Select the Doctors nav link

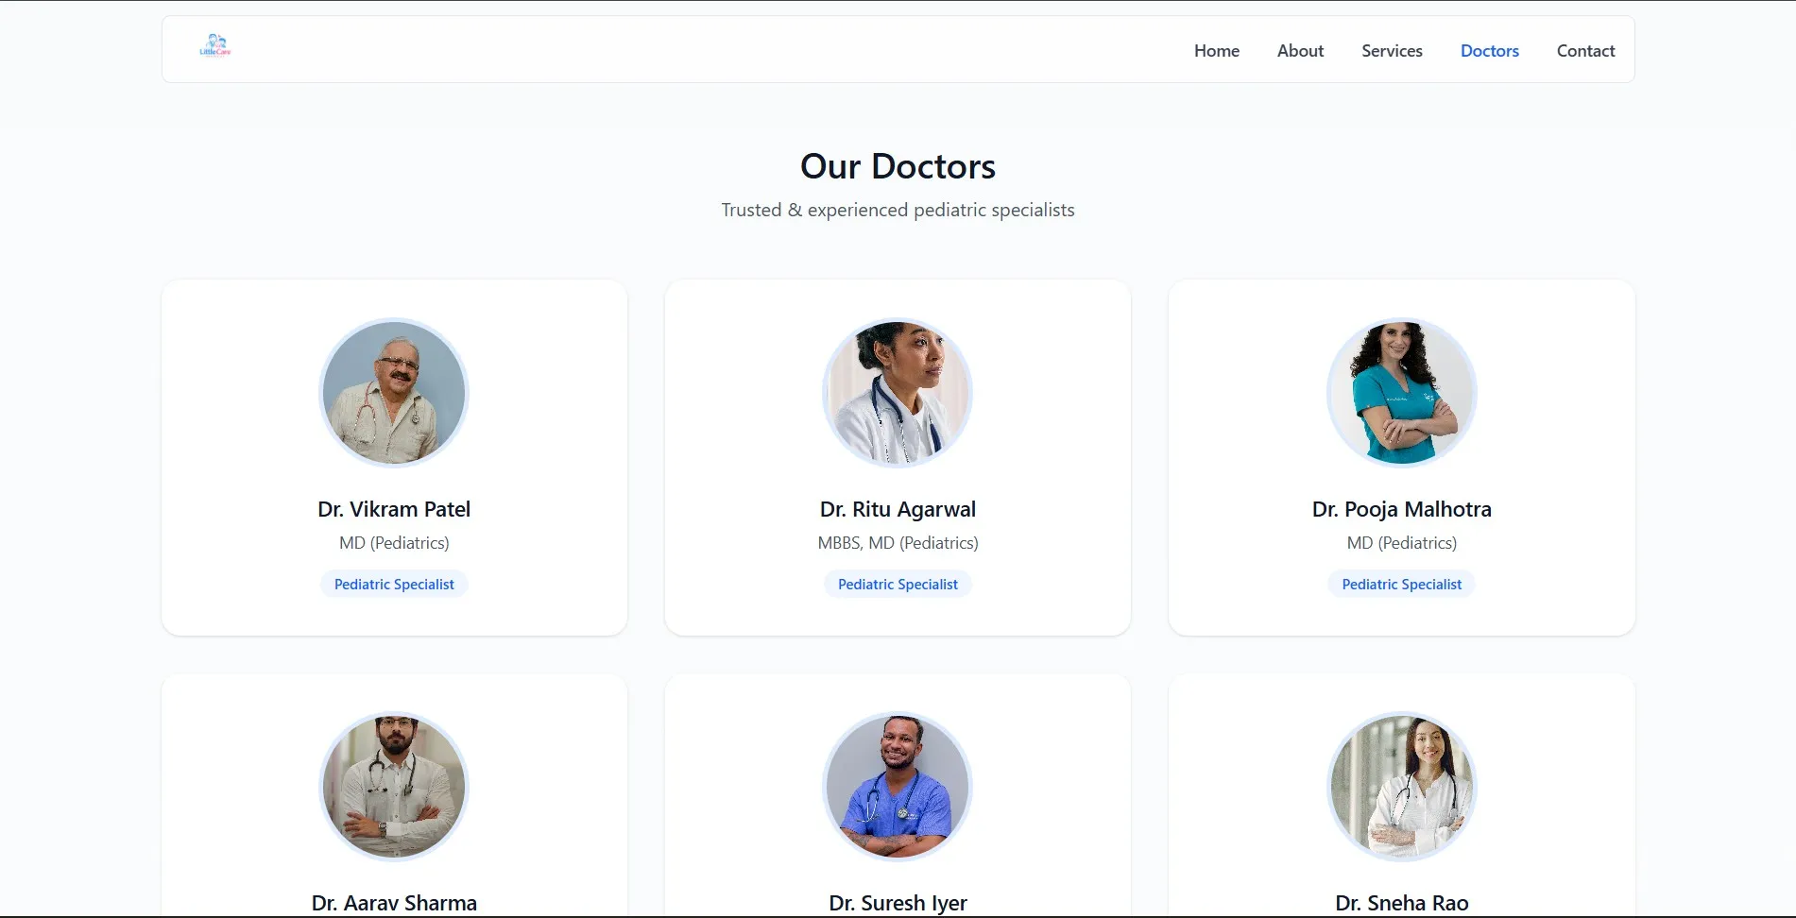(x=1489, y=51)
